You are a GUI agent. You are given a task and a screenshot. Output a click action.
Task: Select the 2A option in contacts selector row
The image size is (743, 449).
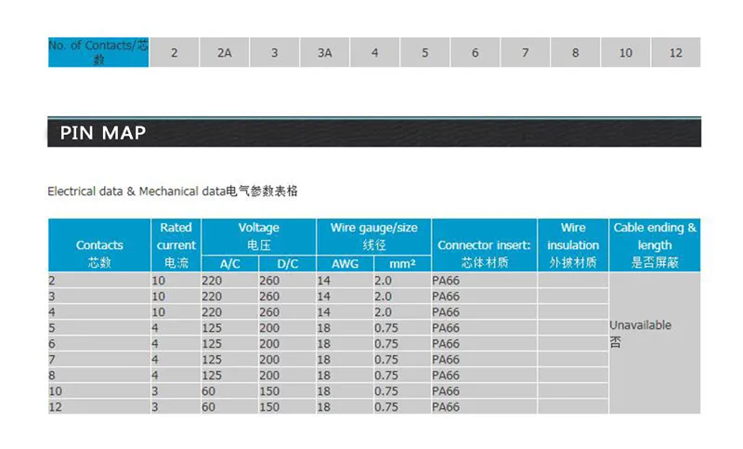click(224, 53)
